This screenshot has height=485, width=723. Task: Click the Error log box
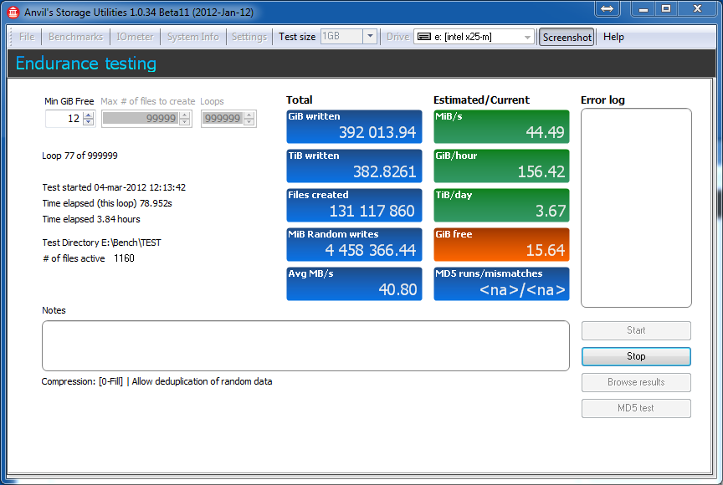[636, 207]
